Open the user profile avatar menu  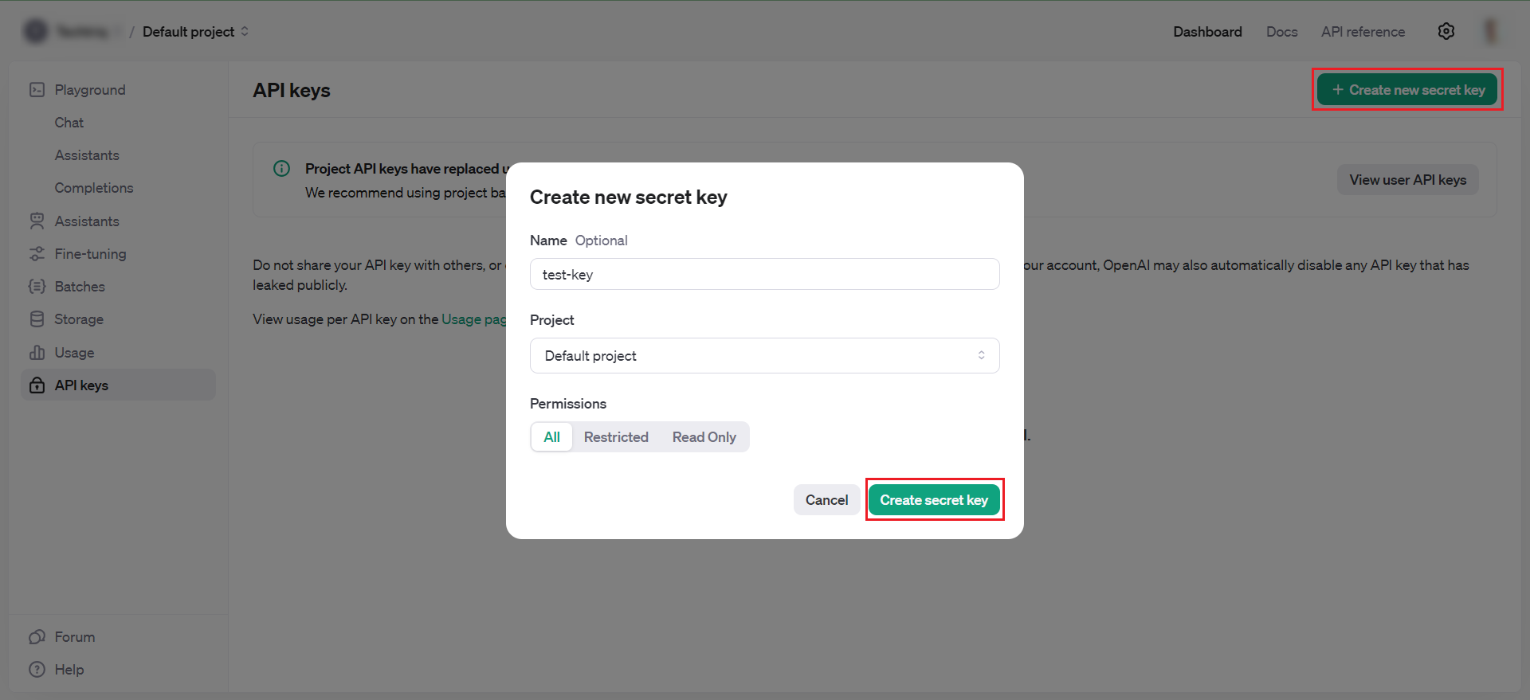1490,31
